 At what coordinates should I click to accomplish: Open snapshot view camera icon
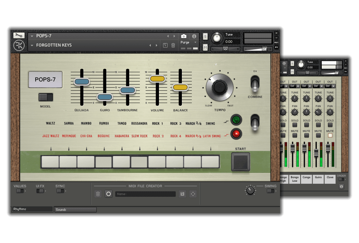[x=184, y=36]
